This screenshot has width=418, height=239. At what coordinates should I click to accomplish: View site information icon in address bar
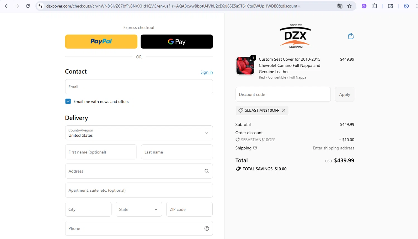click(x=40, y=6)
